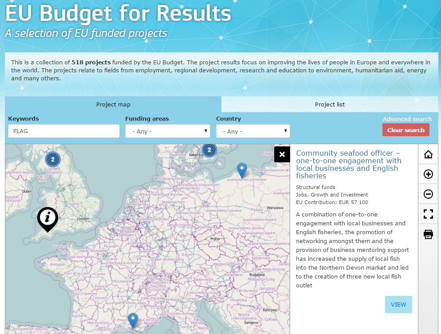Zoom out with the minus icon
The height and width of the screenshot is (334, 441).
[x=428, y=194]
